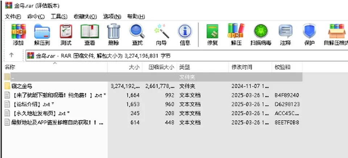Select the 最新地址及APP请发邮箱自动获取 file
348x158 pixels.
(x=57, y=122)
